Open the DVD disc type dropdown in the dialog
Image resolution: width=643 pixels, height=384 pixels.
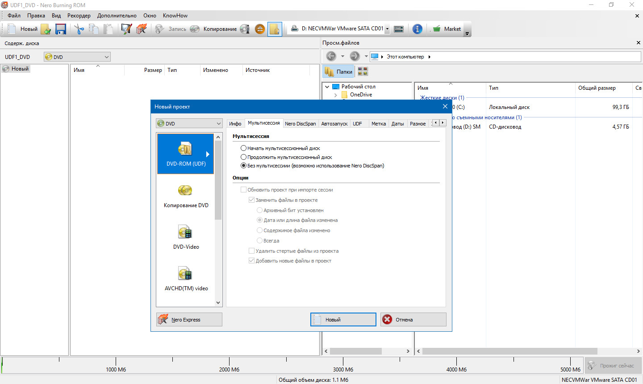pos(189,123)
